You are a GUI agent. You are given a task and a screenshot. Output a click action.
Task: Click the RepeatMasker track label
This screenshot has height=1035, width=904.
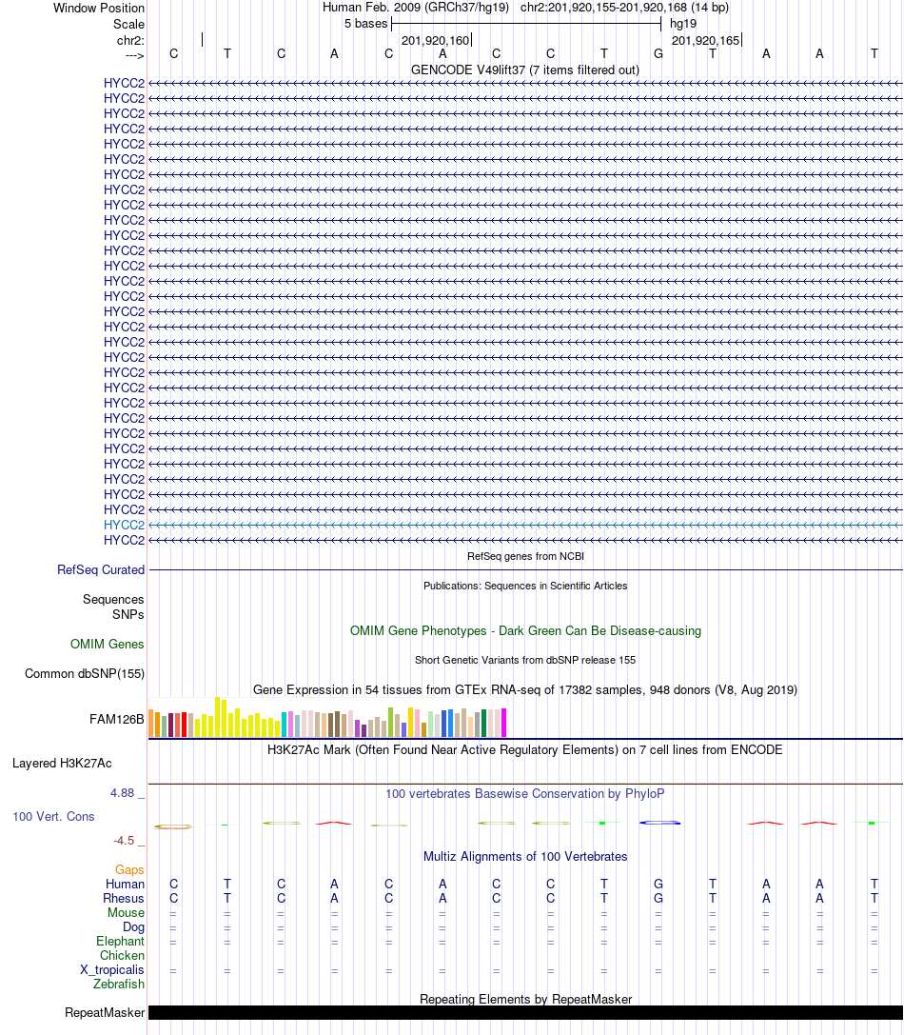click(105, 1012)
